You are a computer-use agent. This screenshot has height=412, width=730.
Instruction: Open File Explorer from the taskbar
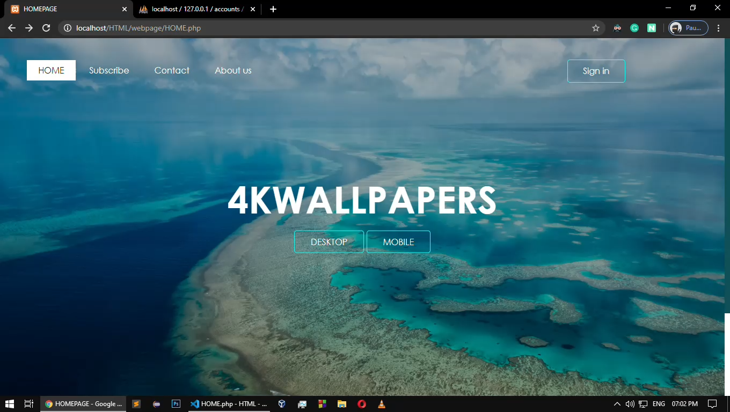point(342,403)
